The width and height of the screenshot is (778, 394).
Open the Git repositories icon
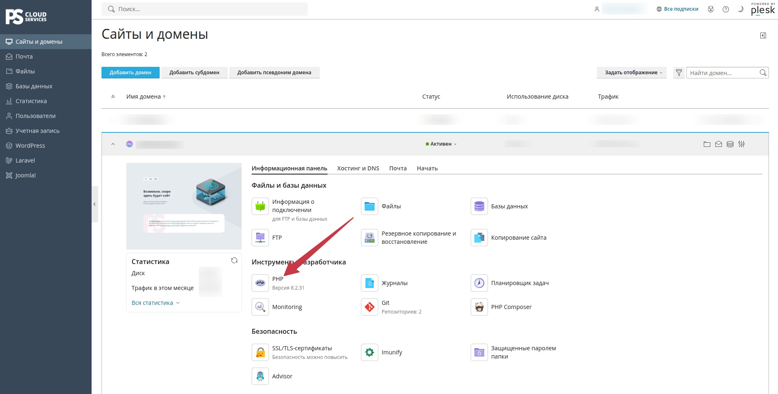(x=370, y=307)
